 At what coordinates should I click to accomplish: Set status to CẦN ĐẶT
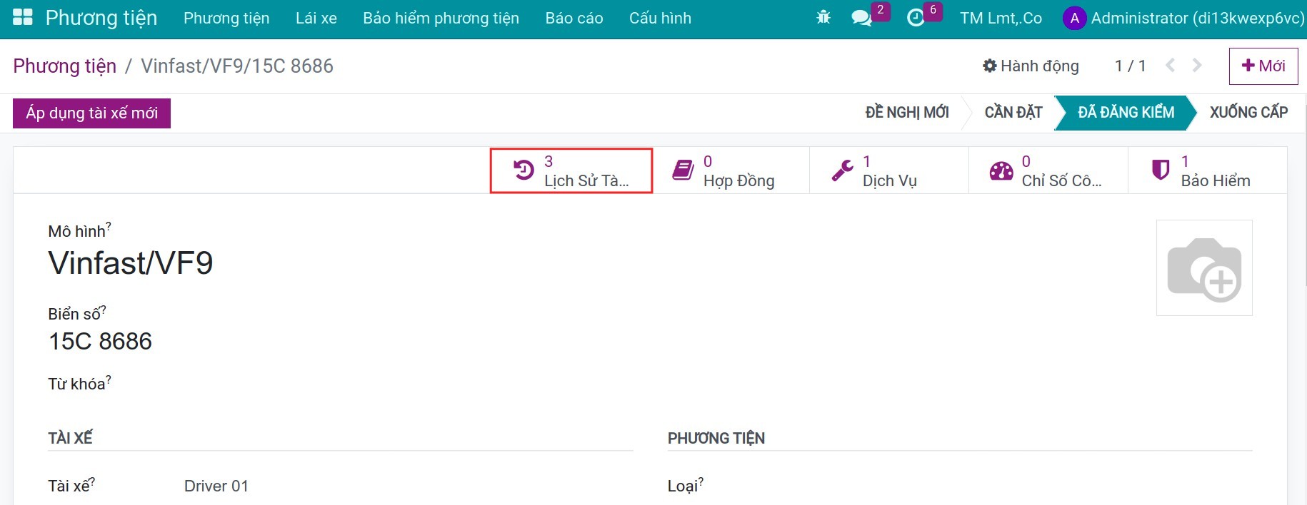[x=1013, y=113]
